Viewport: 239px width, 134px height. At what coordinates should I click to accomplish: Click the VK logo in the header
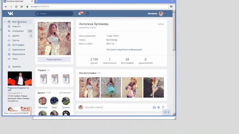coord(10,13)
